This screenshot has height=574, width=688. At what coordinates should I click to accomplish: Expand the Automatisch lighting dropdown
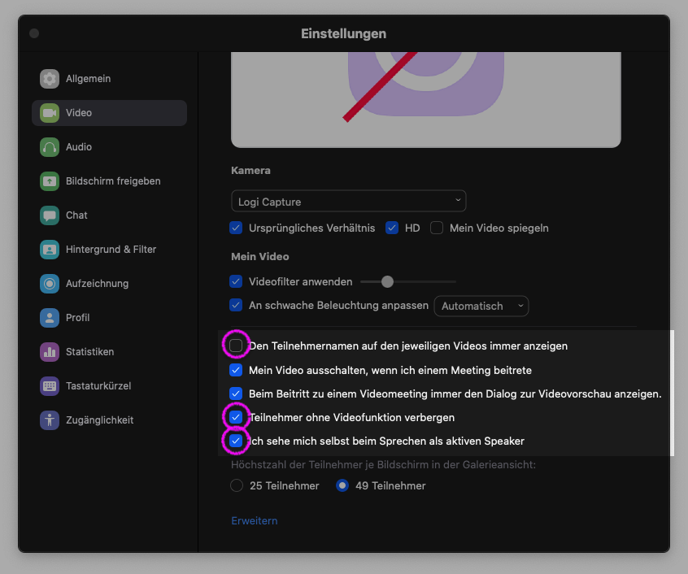click(481, 307)
